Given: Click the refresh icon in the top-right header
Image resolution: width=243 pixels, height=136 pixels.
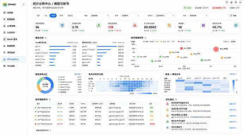Looking at the screenshot, I should pos(227,2).
